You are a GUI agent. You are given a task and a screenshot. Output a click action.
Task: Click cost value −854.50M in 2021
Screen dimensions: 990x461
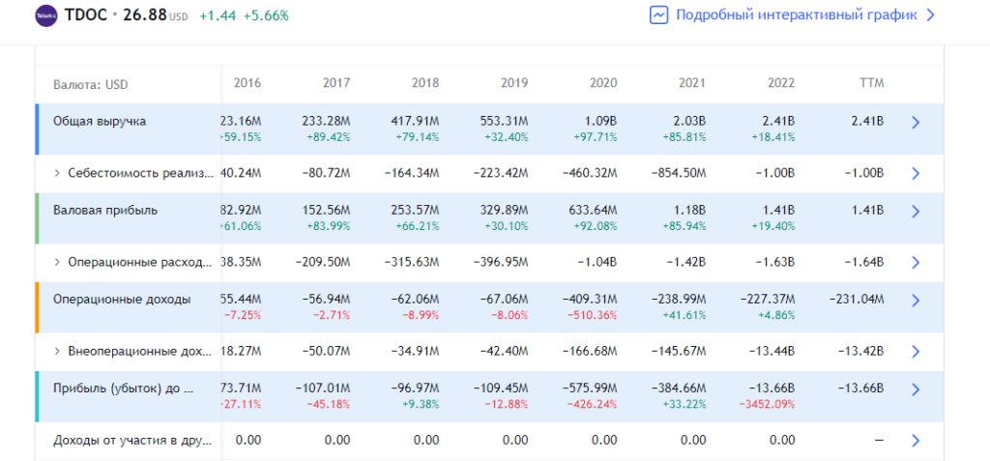pos(678,174)
